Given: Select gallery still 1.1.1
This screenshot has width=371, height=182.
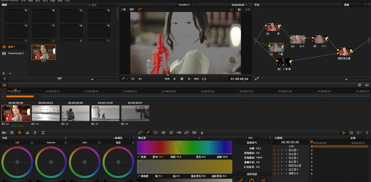Looking at the screenshot, I should pos(44,52).
